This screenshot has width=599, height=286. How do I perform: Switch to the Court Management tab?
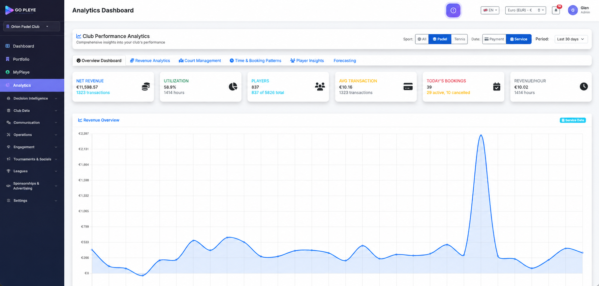(x=200, y=60)
